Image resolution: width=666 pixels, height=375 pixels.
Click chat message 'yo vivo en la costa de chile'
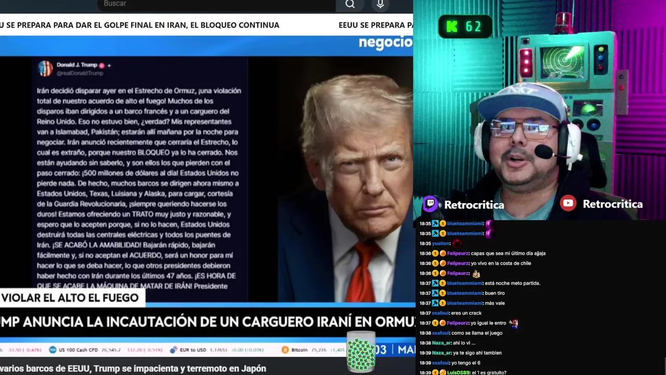tap(501, 263)
